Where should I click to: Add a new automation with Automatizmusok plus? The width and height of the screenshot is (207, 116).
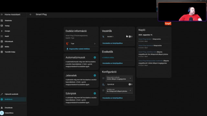(95, 57)
